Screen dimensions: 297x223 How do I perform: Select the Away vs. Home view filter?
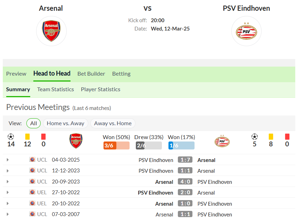coord(113,123)
